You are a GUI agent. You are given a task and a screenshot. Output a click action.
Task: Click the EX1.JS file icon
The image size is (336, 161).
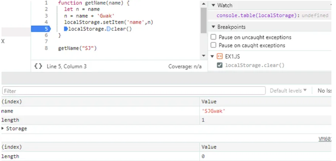point(220,56)
